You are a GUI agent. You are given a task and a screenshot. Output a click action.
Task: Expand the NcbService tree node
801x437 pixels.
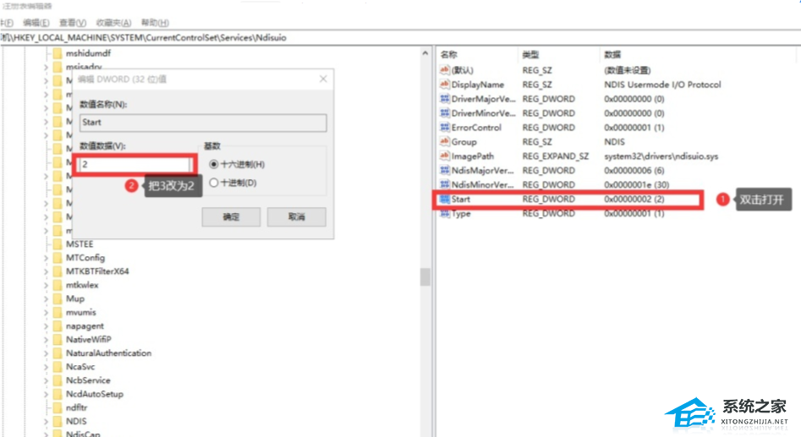pos(46,381)
